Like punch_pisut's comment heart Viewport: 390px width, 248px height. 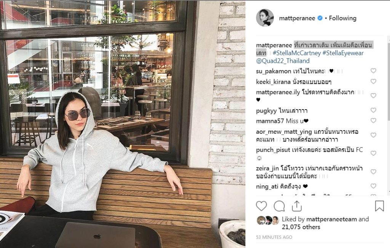373,153
